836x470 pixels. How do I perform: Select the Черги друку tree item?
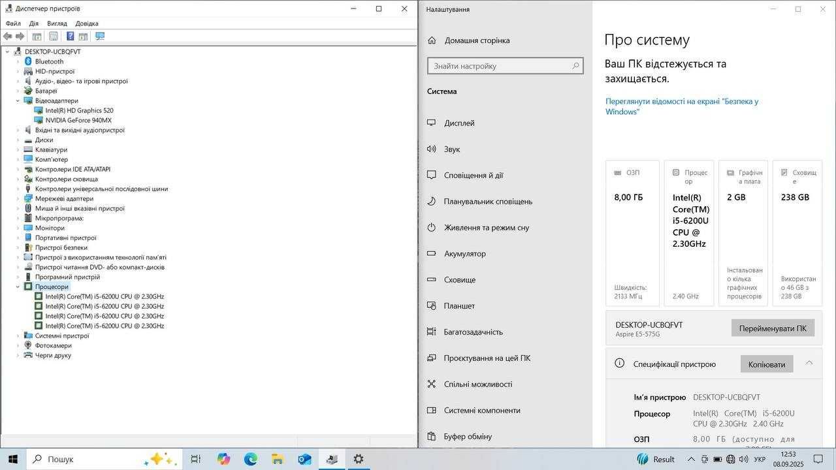pyautogui.click(x=53, y=355)
